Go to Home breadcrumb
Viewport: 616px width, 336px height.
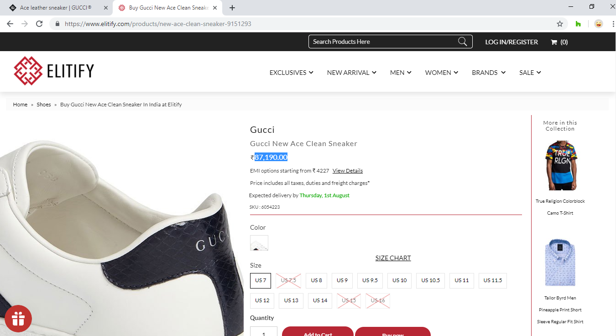click(x=20, y=105)
